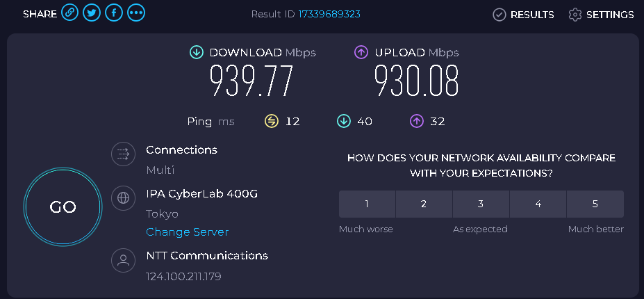
Task: Rate network availability as 5
Action: click(x=595, y=204)
